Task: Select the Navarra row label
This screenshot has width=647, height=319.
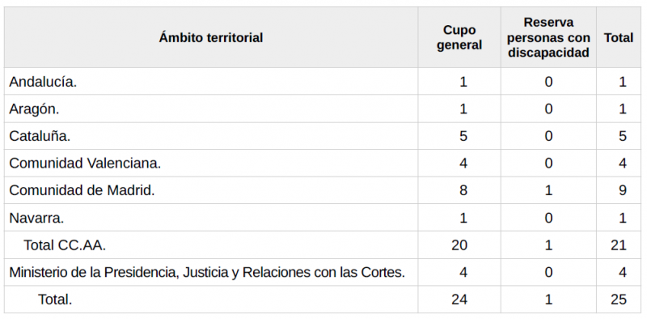Action: pyautogui.click(x=36, y=217)
